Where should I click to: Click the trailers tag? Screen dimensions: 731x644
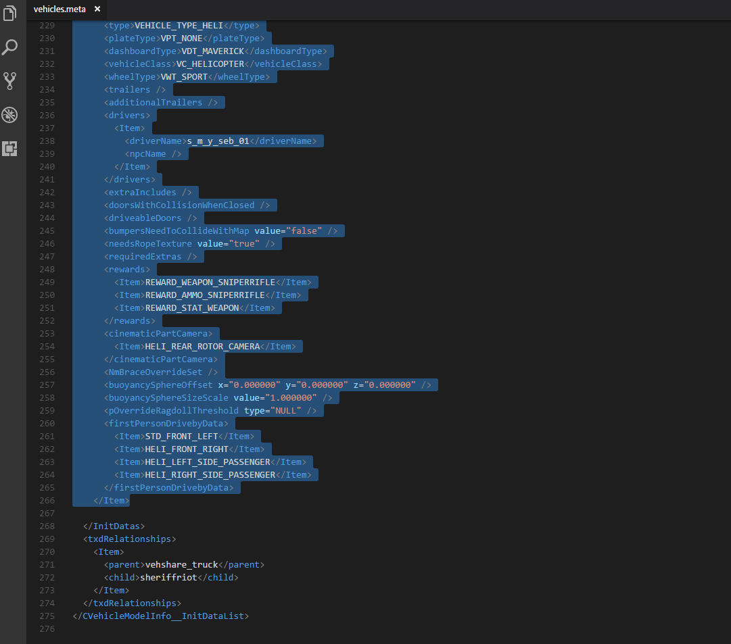coord(135,89)
